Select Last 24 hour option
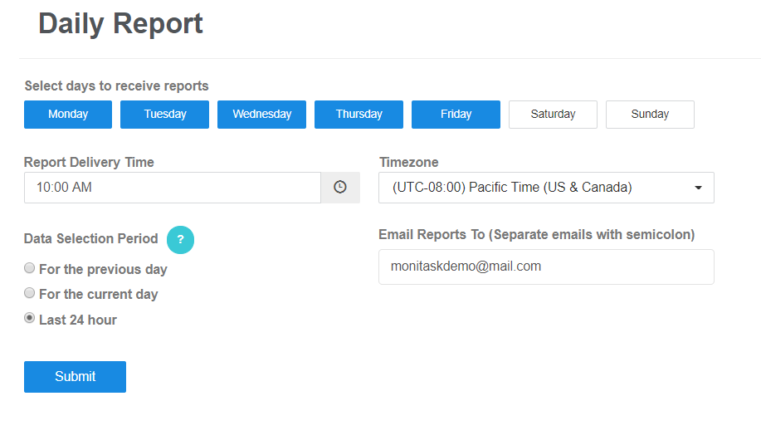761x445 pixels. (30, 318)
